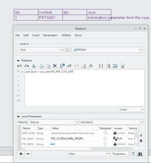Insert multiply operator from side palette
The image size is (151, 163).
click(x=18, y=81)
